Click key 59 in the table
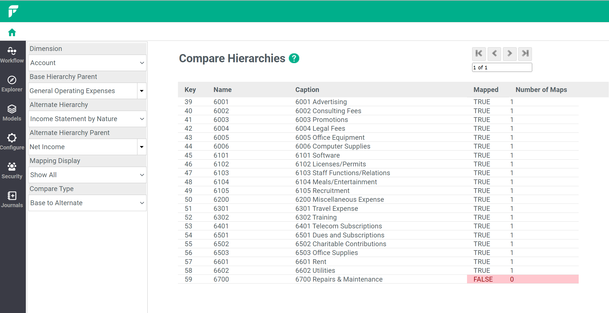 click(188, 279)
